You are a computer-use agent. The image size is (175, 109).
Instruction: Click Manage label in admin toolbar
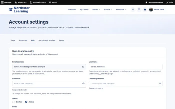click(x=8, y=2)
